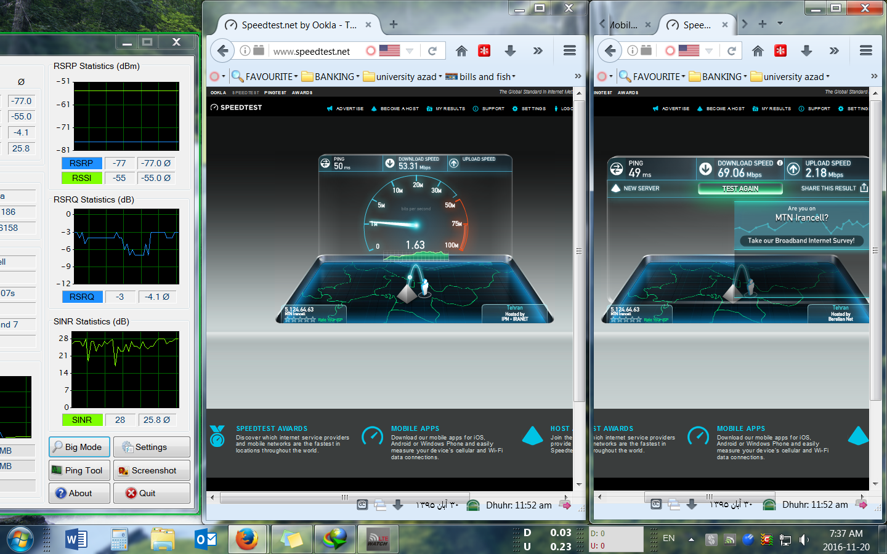
Task: Open volume control in system tray
Action: tap(804, 540)
